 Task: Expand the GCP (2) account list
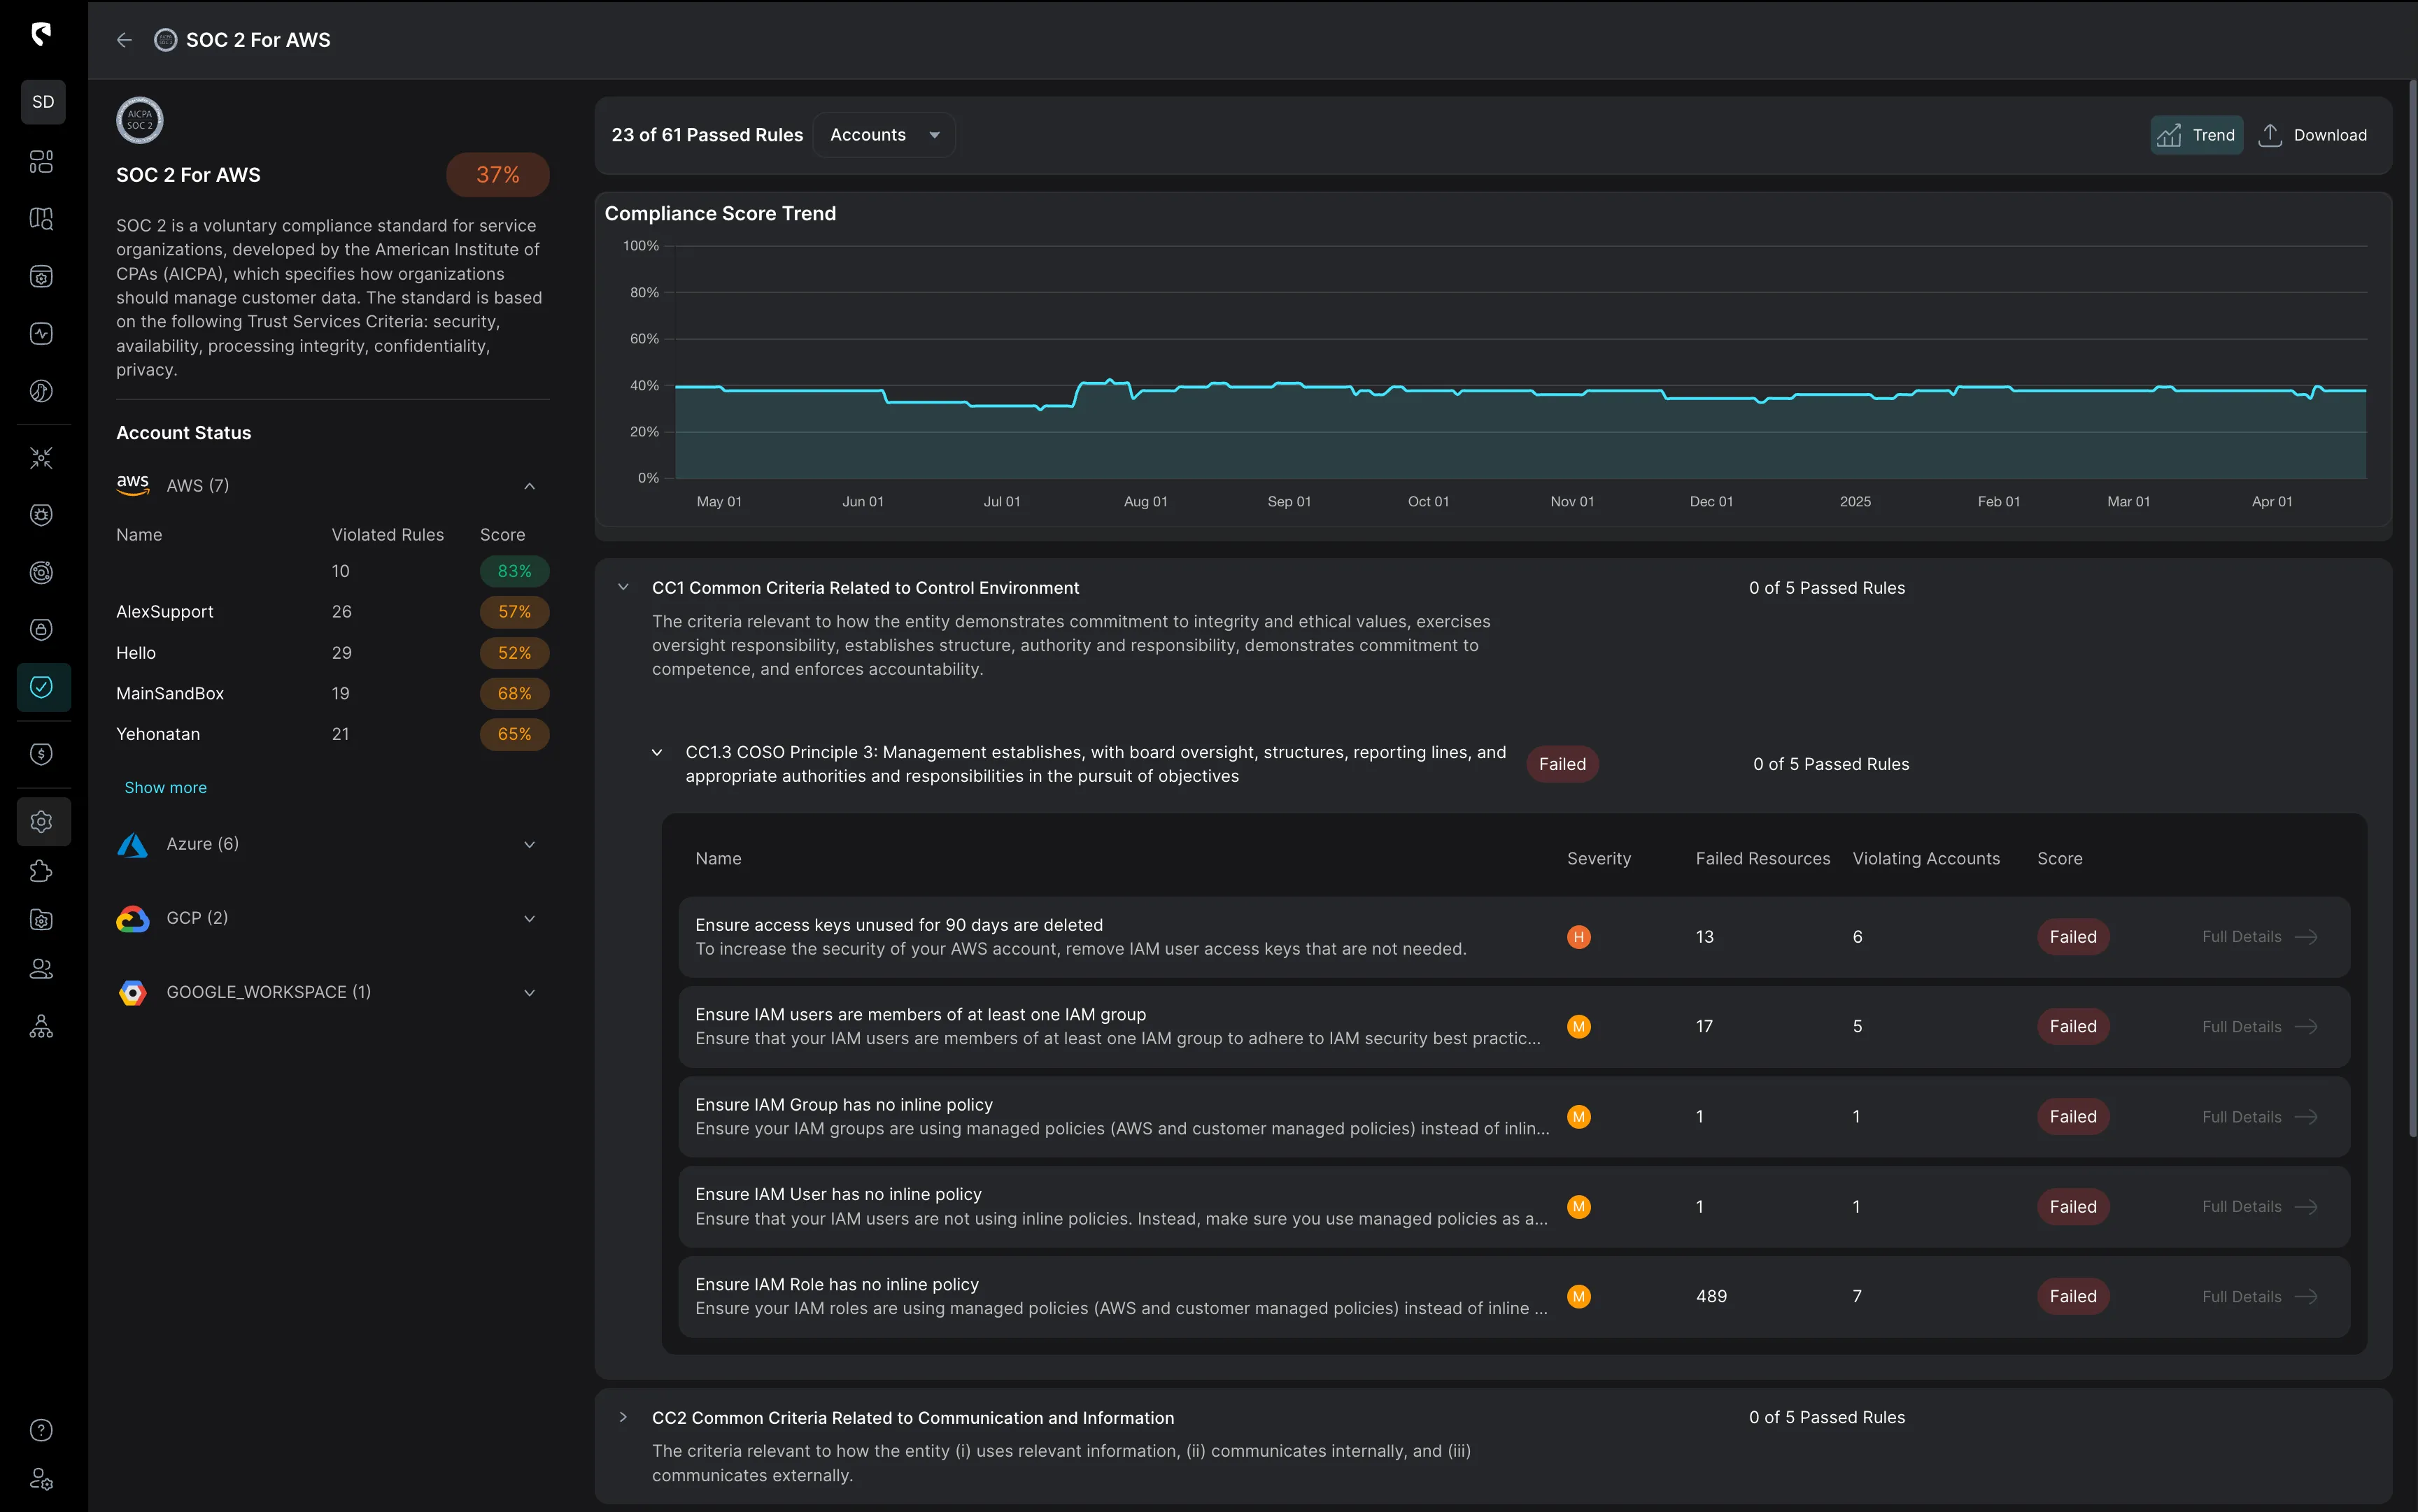[x=529, y=919]
